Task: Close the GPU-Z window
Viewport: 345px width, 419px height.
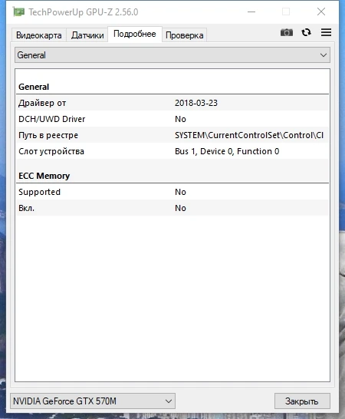Action: pos(321,12)
